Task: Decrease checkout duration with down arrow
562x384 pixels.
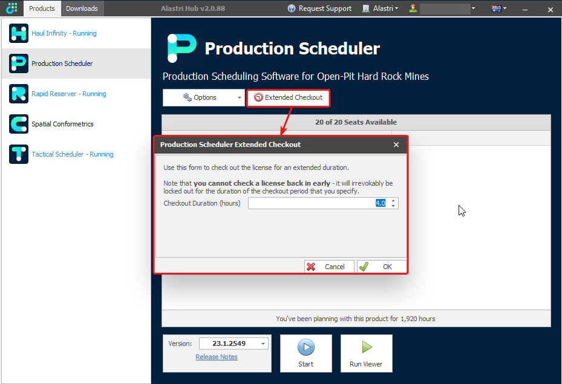Action: [x=393, y=206]
